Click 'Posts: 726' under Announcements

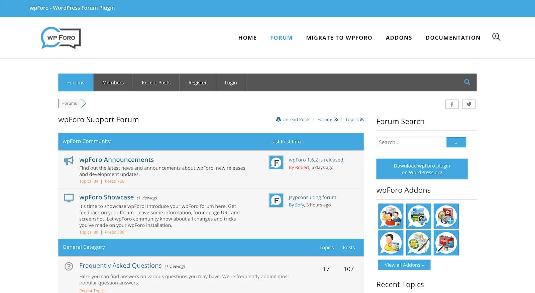pyautogui.click(x=114, y=181)
